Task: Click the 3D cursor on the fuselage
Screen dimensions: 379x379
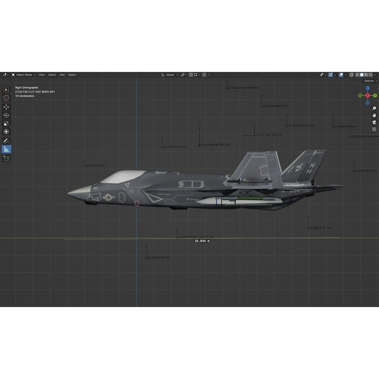Action: 137,203
